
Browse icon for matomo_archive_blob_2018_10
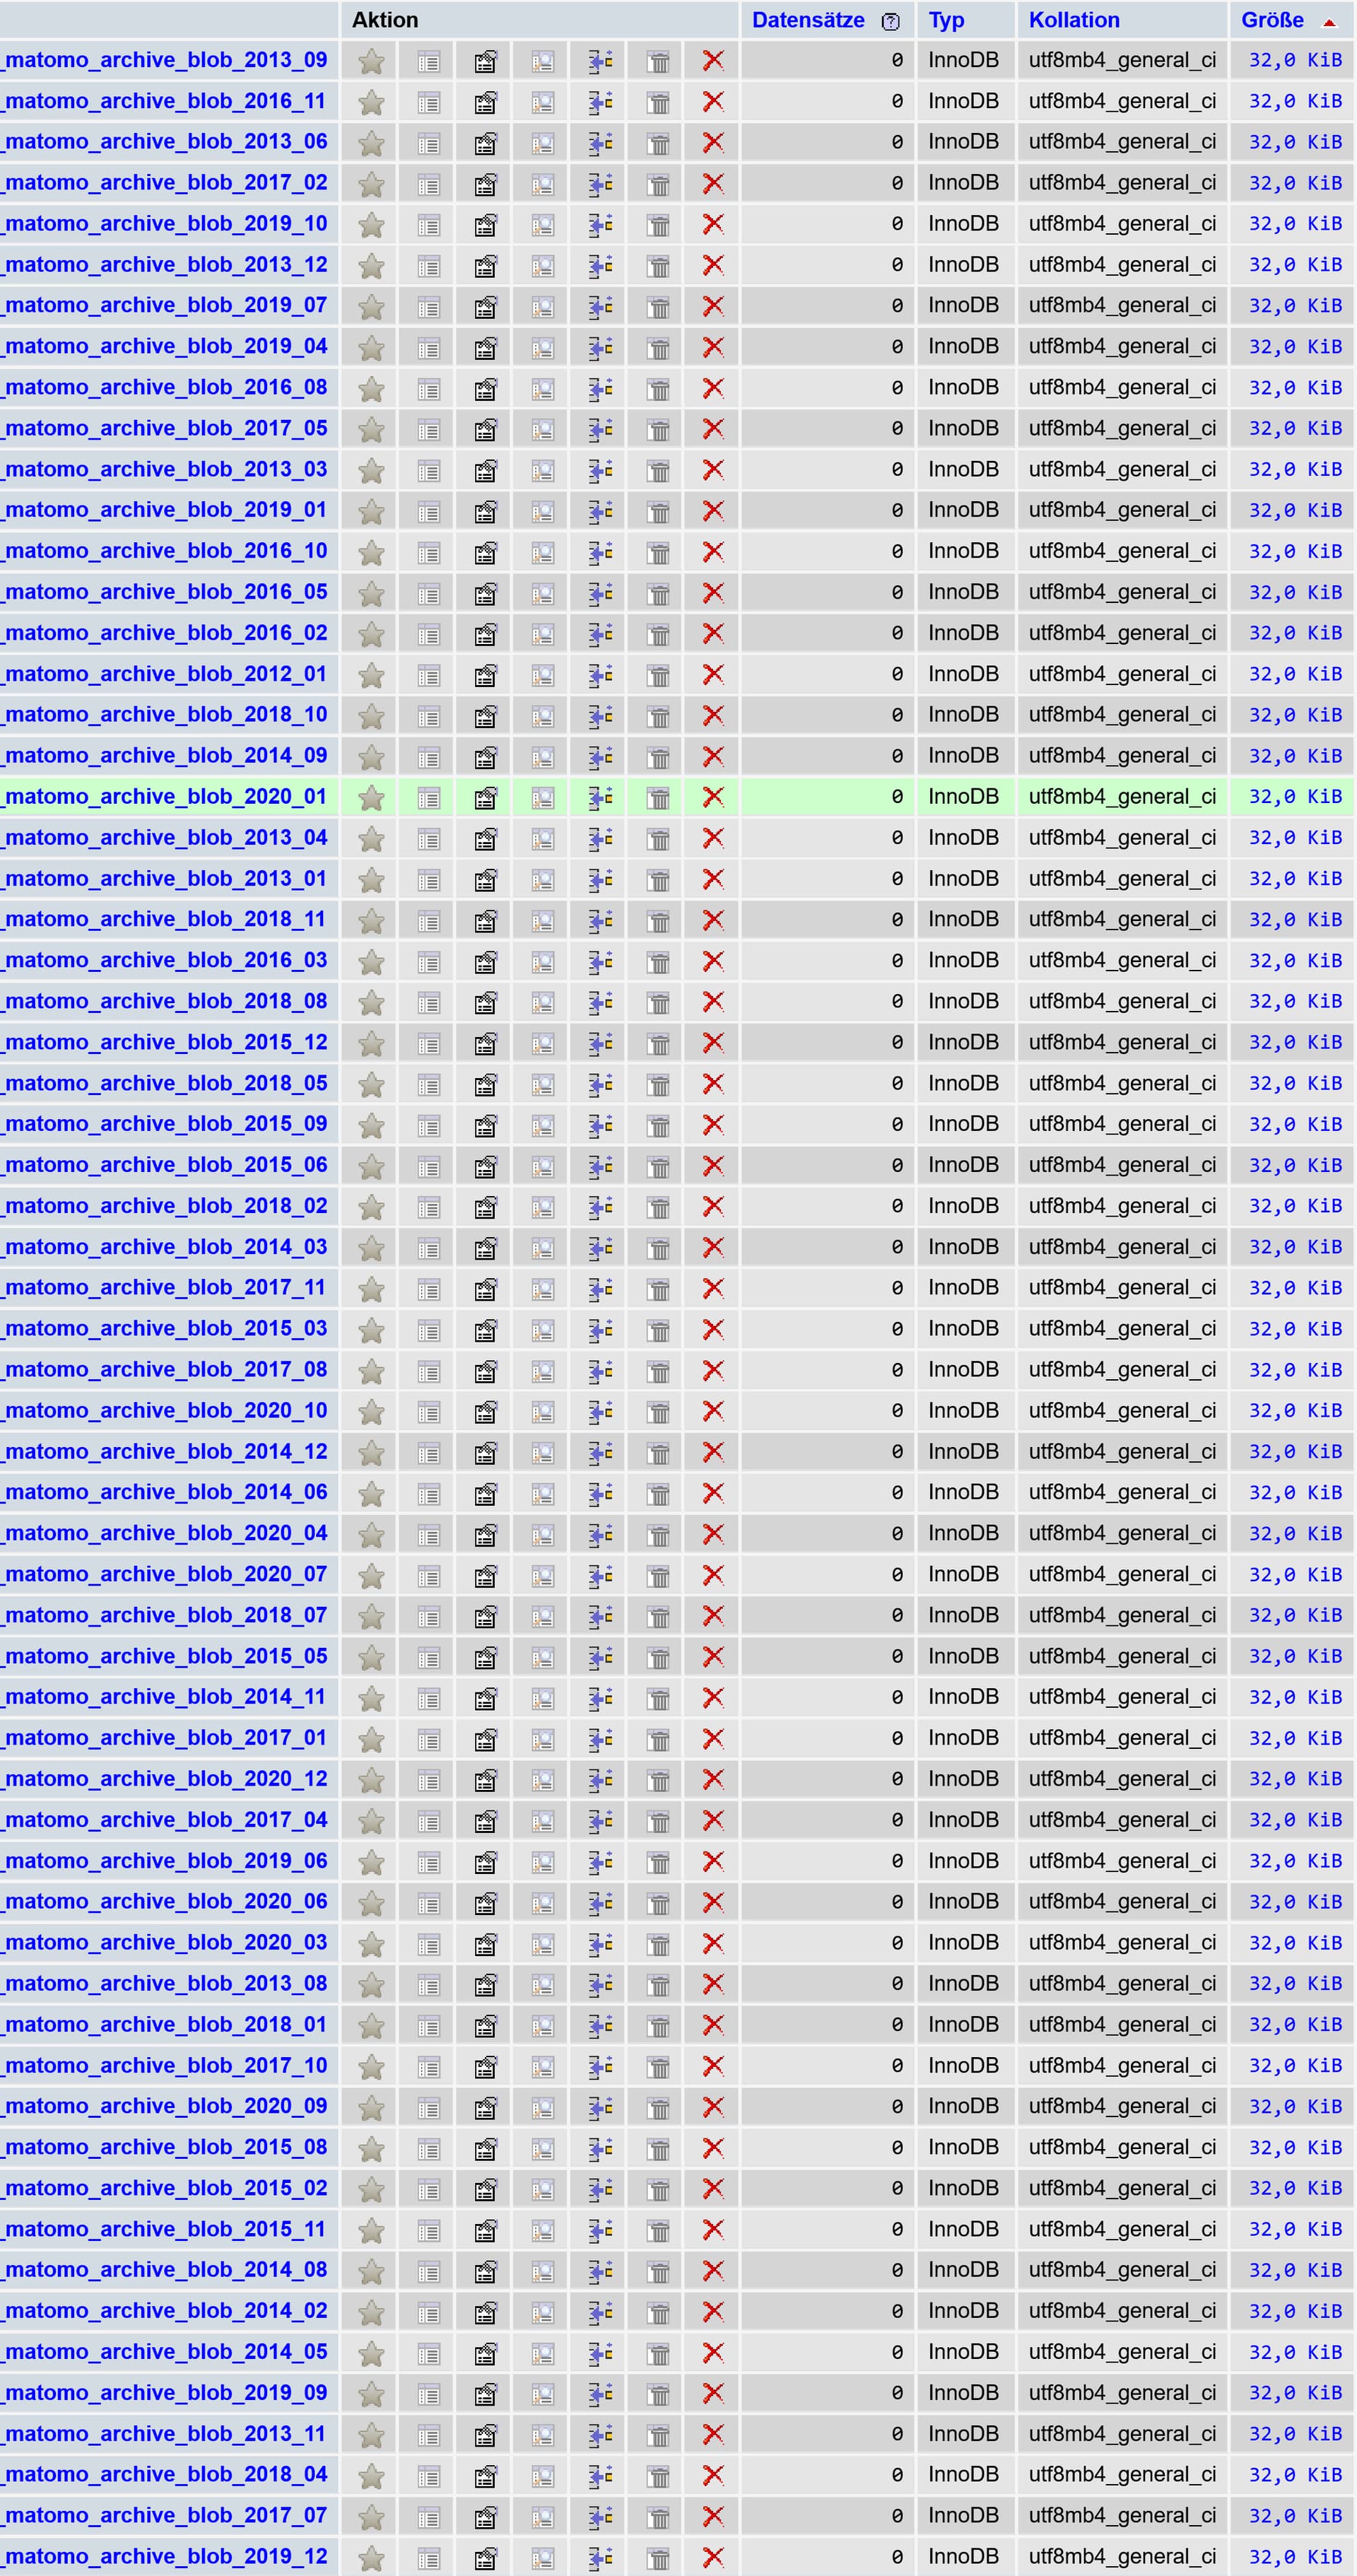click(x=428, y=716)
